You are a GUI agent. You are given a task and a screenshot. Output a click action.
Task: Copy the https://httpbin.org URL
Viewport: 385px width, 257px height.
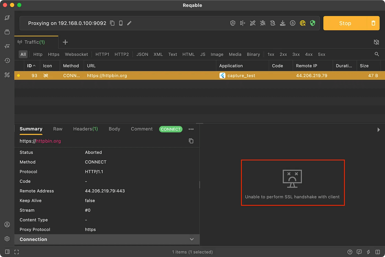(191, 141)
